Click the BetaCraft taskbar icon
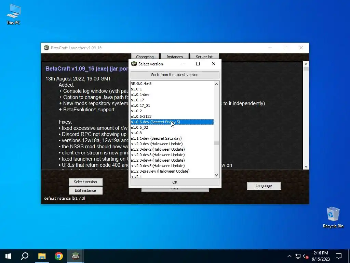The width and height of the screenshot is (350, 263). 76,256
